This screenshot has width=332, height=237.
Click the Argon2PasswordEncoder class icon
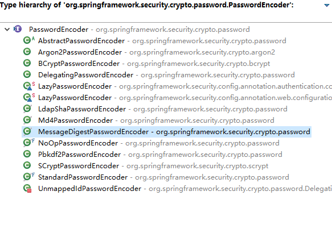pyautogui.click(x=27, y=52)
